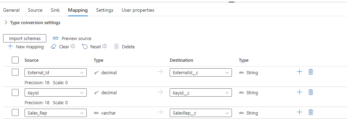Open the User properties tab
Screen dimensions: 347x128
click(138, 10)
